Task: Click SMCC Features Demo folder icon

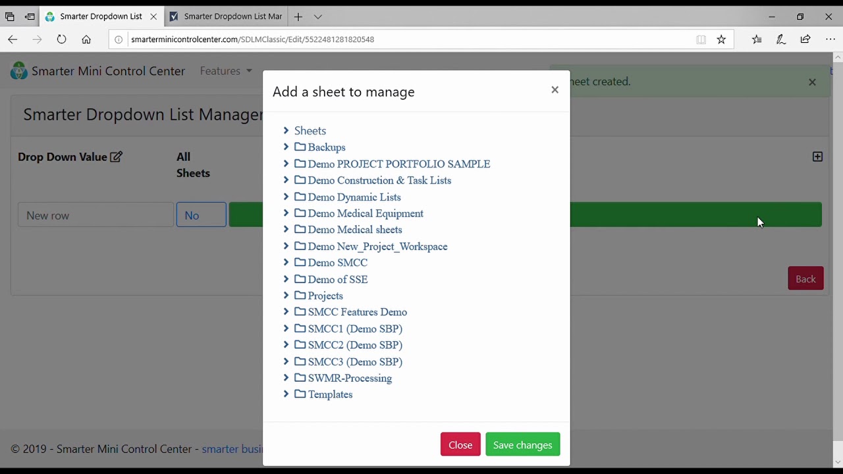Action: 300,311
